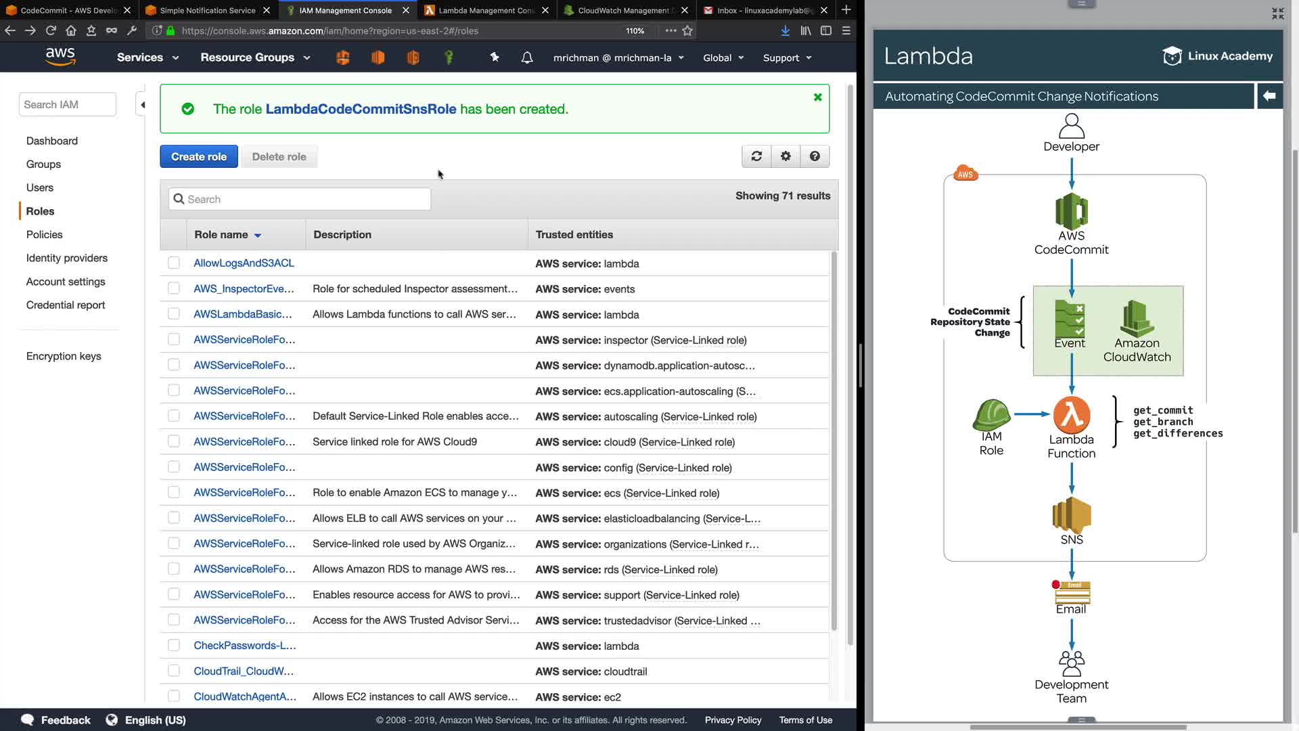Switch to Lambda Management Console tab
The width and height of the screenshot is (1299, 731).
coord(486,10)
